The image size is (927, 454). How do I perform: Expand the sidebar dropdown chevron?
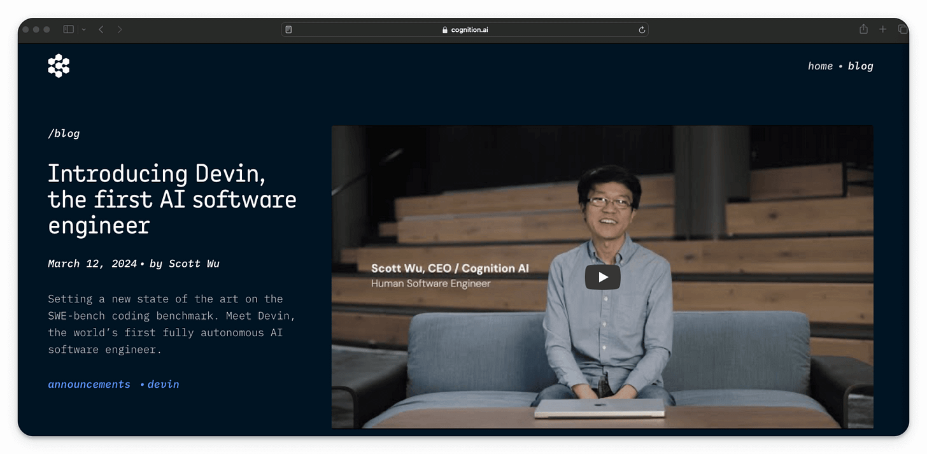click(83, 29)
